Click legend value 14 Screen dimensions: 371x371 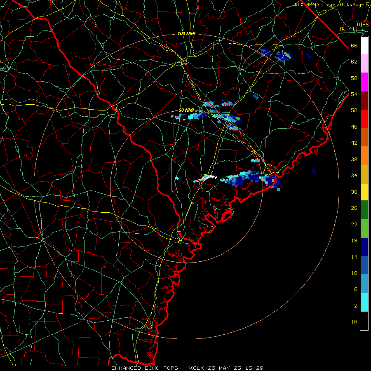pos(354,257)
